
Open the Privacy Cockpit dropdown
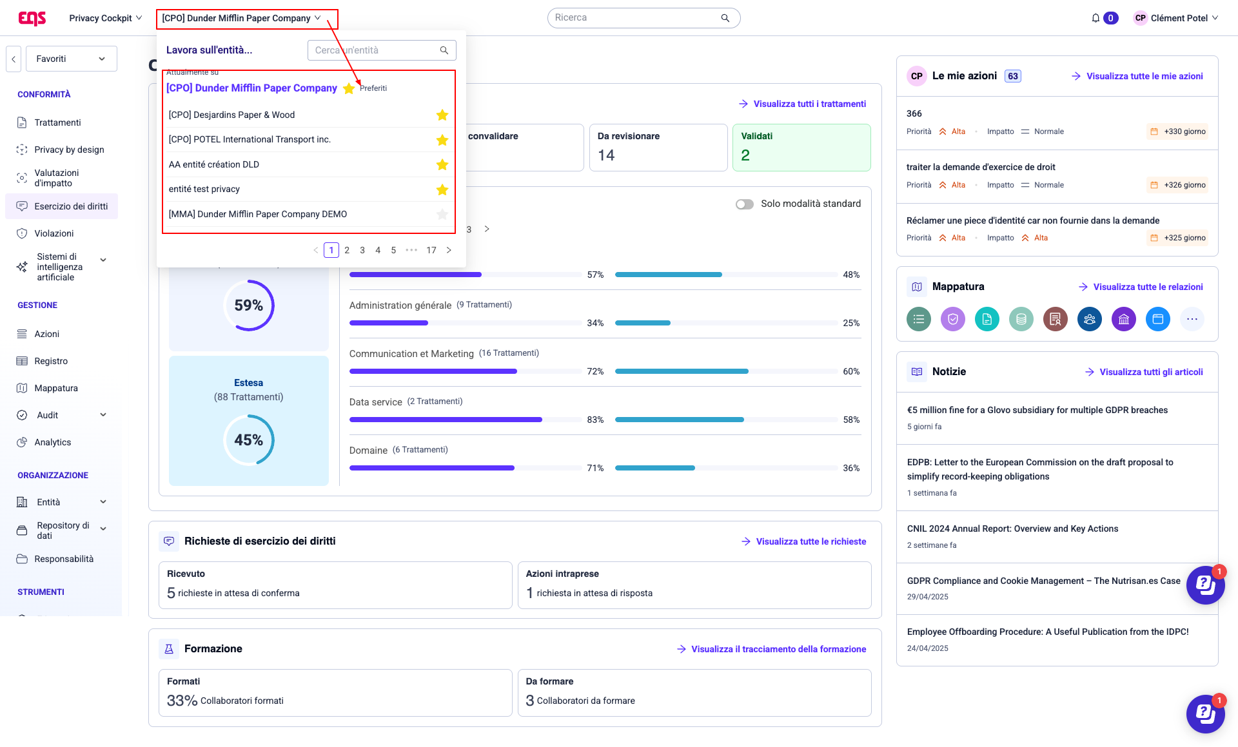tap(105, 18)
